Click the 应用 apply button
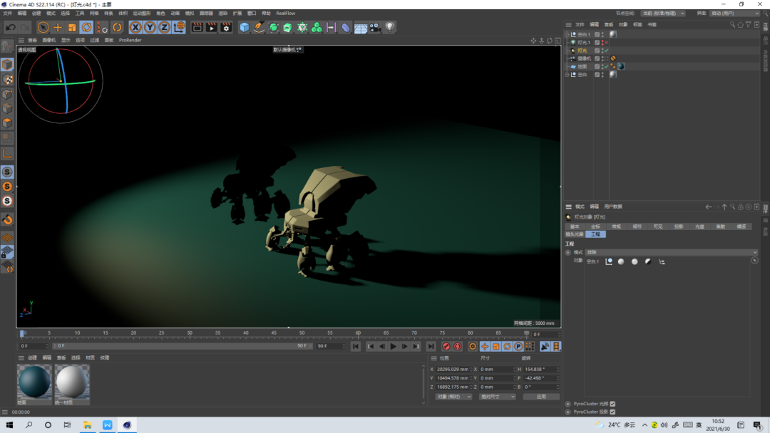770x433 pixels. pyautogui.click(x=540, y=397)
